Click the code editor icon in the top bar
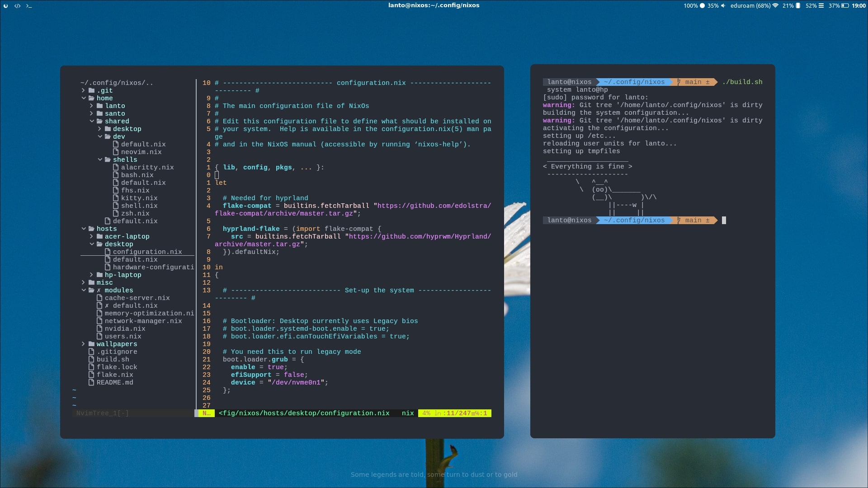The image size is (868, 488). click(x=18, y=6)
